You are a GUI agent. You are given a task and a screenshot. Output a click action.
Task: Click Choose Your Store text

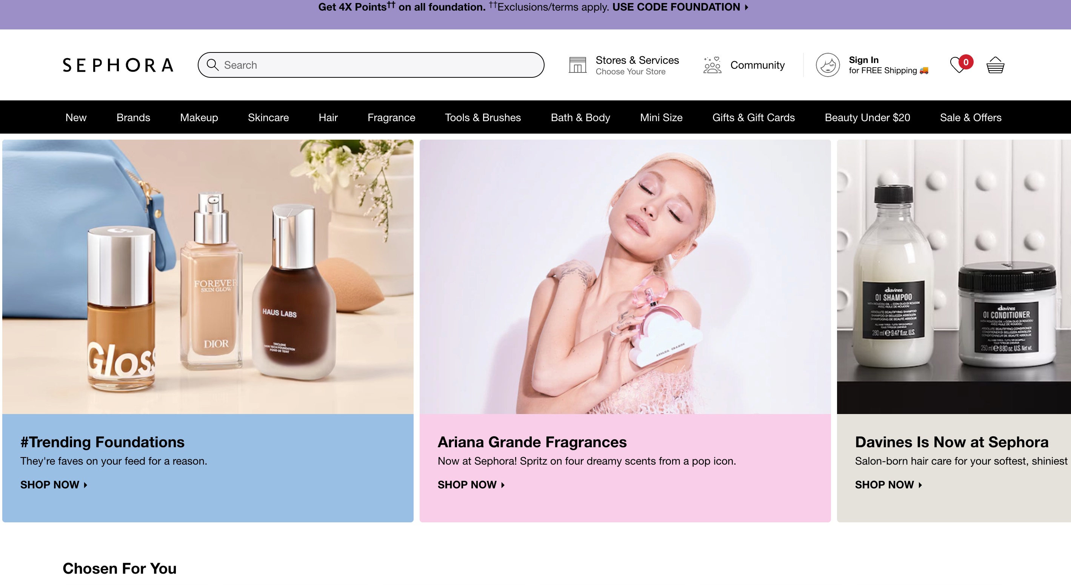(x=630, y=71)
